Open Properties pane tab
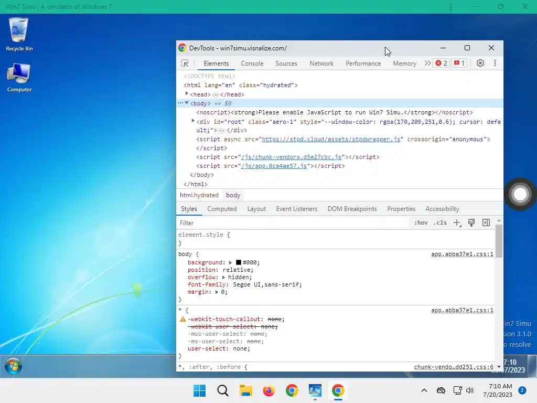 (x=401, y=209)
